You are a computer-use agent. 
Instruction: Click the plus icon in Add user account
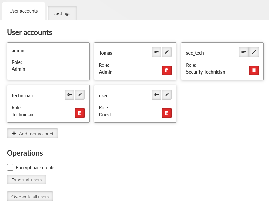pyautogui.click(x=14, y=133)
